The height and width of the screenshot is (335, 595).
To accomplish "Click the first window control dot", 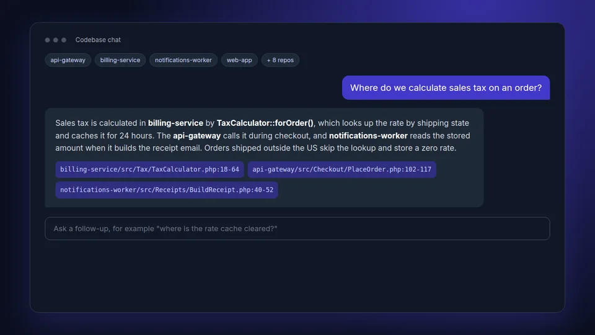I will click(x=48, y=40).
